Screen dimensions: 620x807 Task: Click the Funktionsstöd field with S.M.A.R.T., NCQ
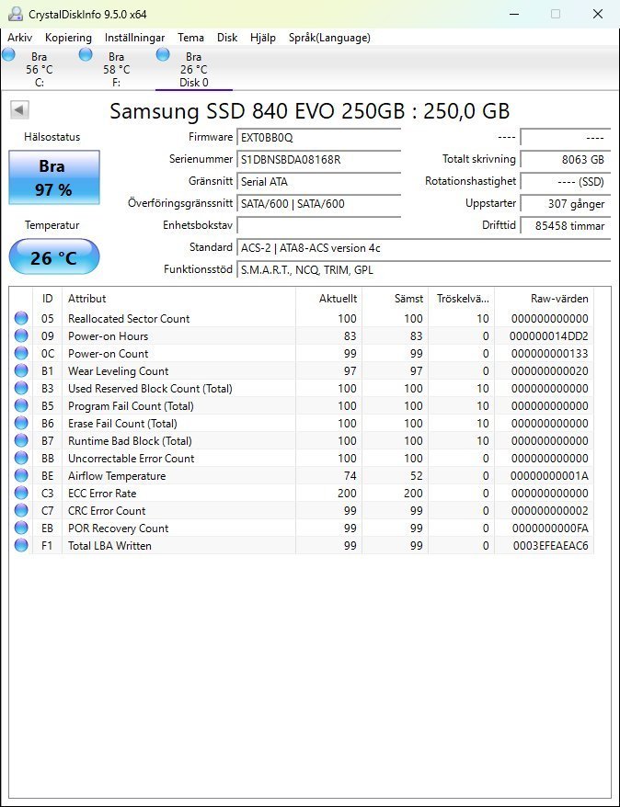(424, 269)
